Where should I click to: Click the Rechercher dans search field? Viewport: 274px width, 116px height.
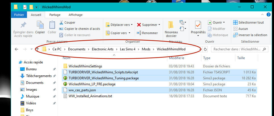[x=239, y=49]
